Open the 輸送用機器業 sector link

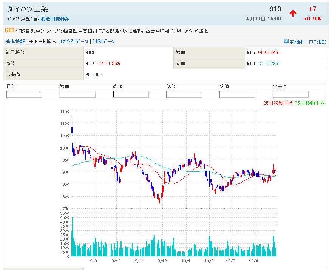[55, 19]
